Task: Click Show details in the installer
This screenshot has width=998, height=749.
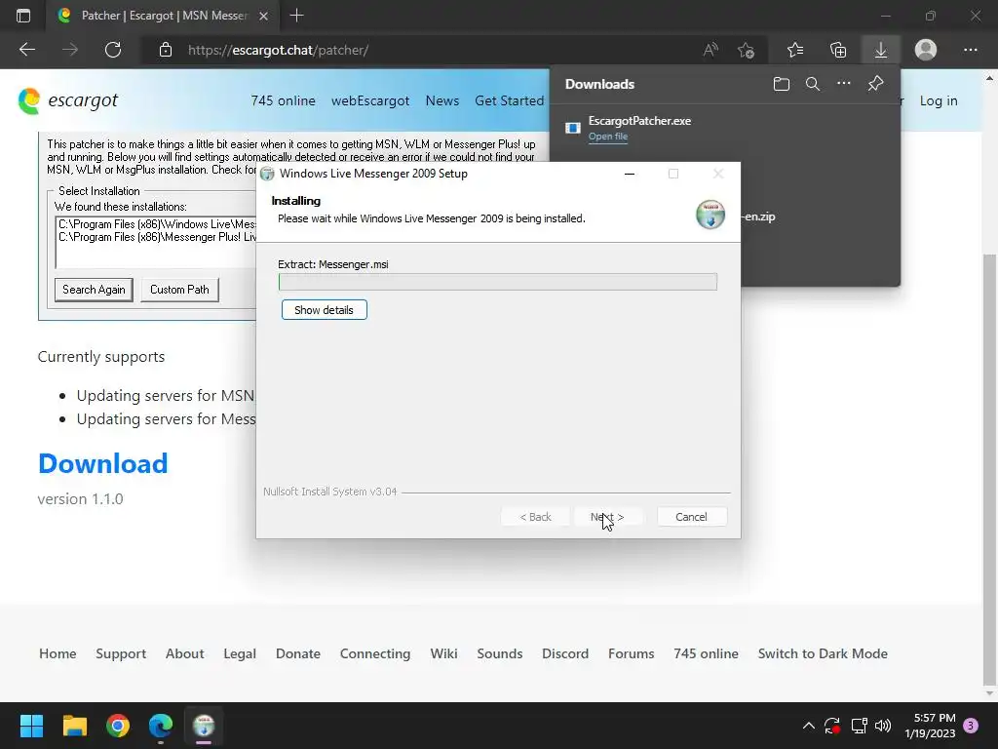Action: click(x=324, y=310)
